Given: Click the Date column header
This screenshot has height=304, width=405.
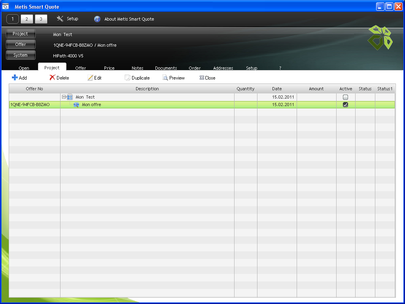Looking at the screenshot, I should (277, 89).
